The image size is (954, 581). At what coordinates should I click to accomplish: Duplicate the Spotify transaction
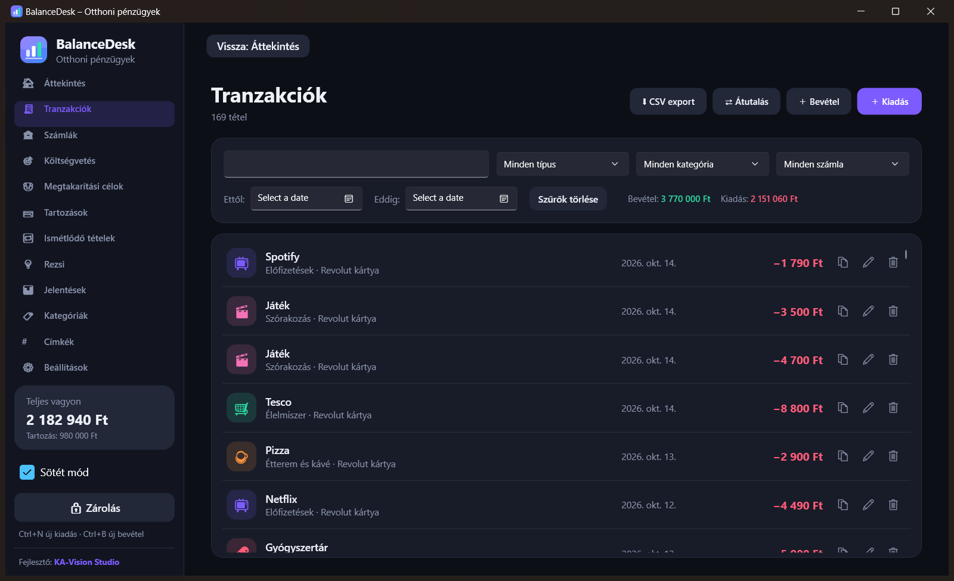click(843, 262)
